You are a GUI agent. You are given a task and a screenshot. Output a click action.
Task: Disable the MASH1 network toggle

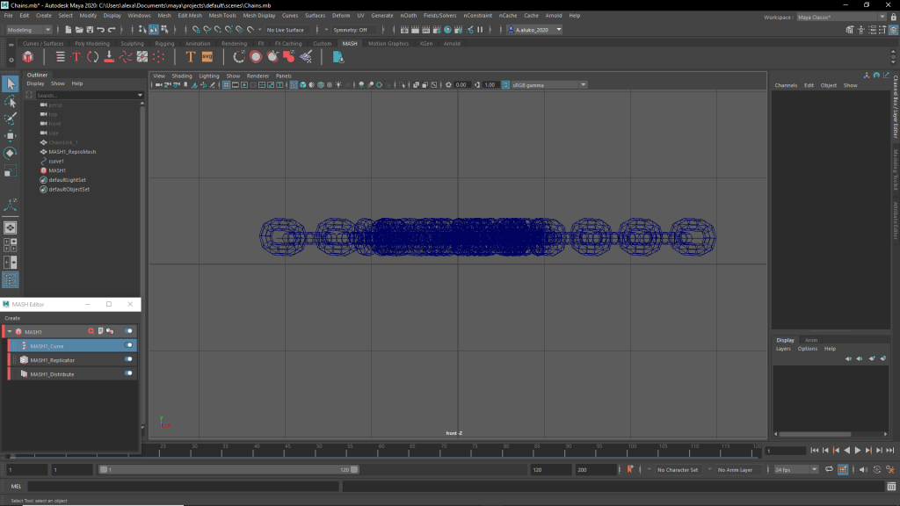129,332
